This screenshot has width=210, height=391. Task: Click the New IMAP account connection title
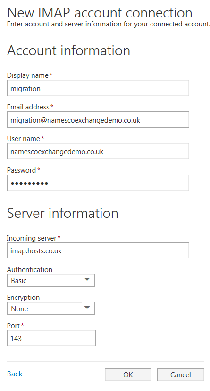tap(100, 12)
